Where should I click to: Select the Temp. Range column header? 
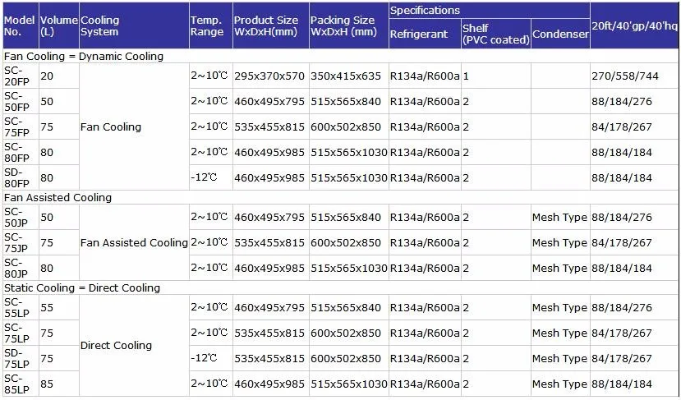[209, 25]
